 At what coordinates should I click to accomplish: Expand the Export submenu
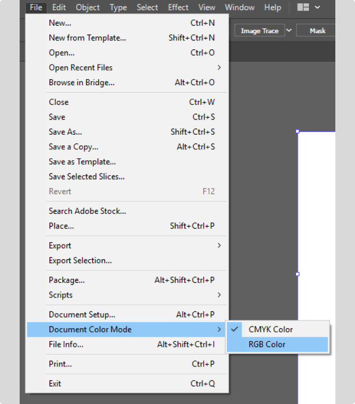pyautogui.click(x=128, y=246)
